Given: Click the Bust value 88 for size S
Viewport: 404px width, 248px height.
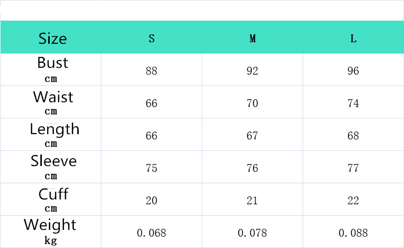Looking at the screenshot, I should coord(152,71).
